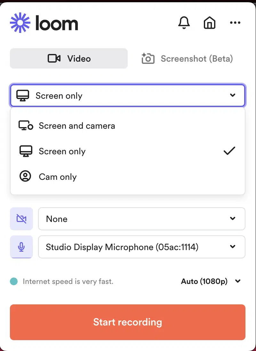Go to Loom home icon
This screenshot has width=256, height=351.
(x=210, y=23)
